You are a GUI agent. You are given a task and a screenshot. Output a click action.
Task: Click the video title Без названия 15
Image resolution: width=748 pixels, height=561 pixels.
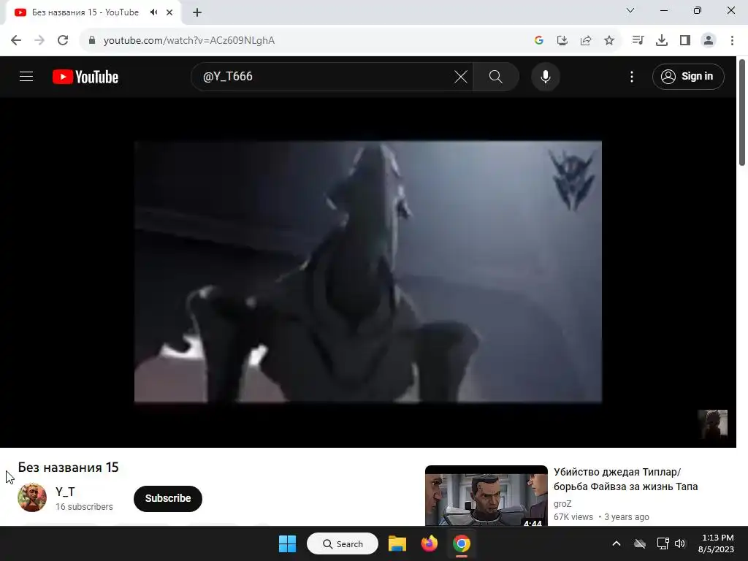tap(68, 467)
